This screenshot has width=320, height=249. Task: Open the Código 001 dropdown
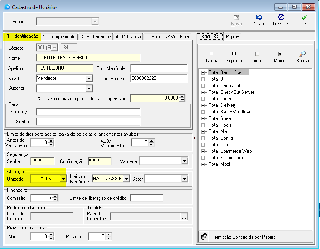click(54, 48)
